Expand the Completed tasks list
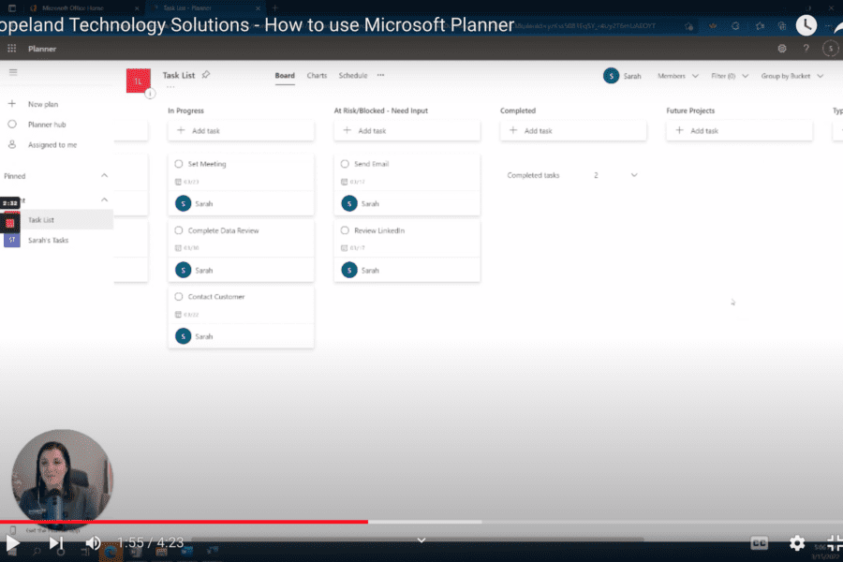Image resolution: width=843 pixels, height=562 pixels. click(x=634, y=174)
